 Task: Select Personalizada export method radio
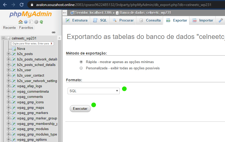tap(81, 68)
